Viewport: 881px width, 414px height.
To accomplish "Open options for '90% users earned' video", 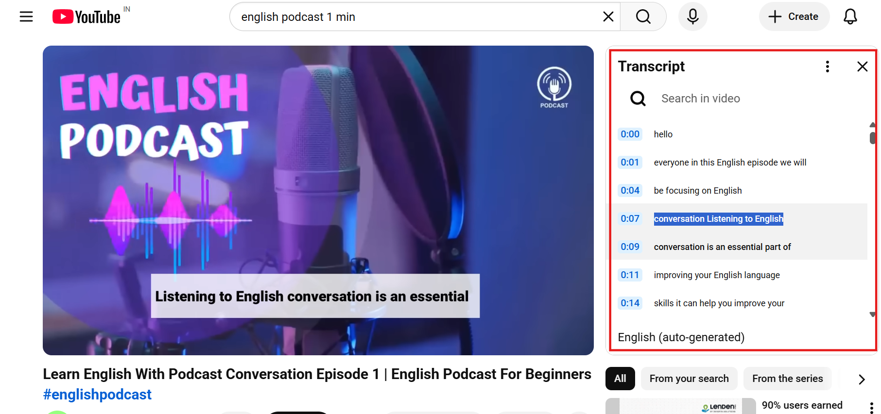I will pos(872,408).
